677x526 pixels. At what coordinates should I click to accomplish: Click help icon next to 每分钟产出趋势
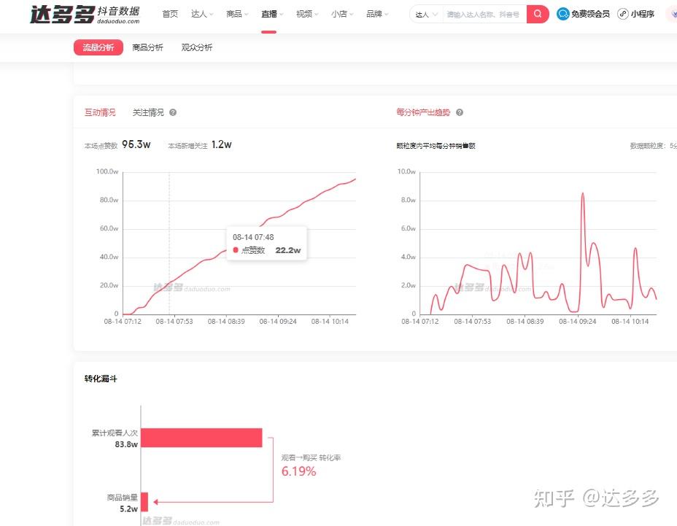(x=460, y=112)
